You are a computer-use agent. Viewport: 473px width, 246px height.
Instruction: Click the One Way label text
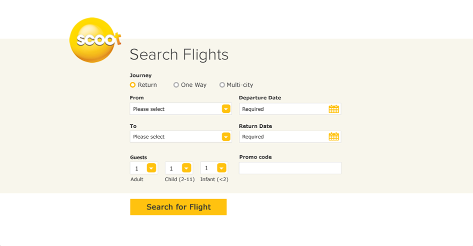(x=193, y=85)
